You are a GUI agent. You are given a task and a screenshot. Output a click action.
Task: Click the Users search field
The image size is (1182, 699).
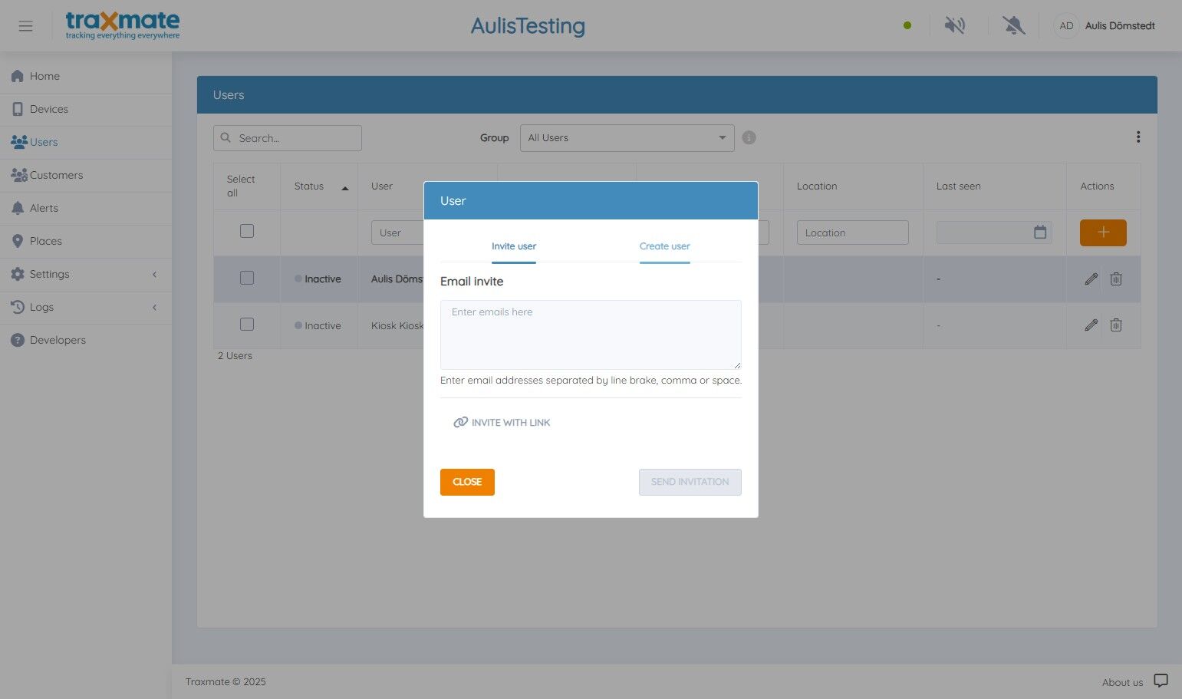pyautogui.click(x=288, y=138)
